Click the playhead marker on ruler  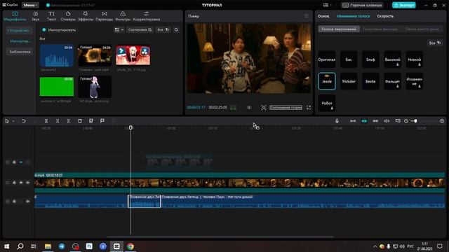tap(130, 127)
